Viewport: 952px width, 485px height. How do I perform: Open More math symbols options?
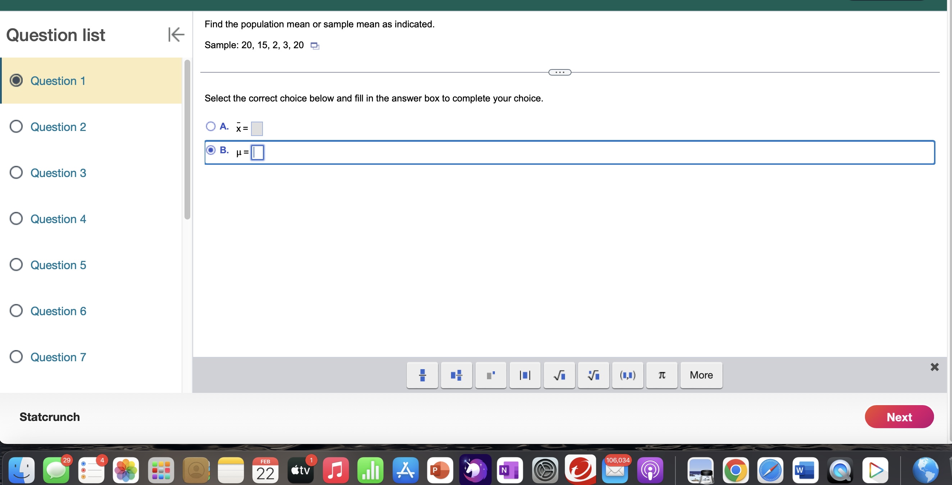(701, 375)
